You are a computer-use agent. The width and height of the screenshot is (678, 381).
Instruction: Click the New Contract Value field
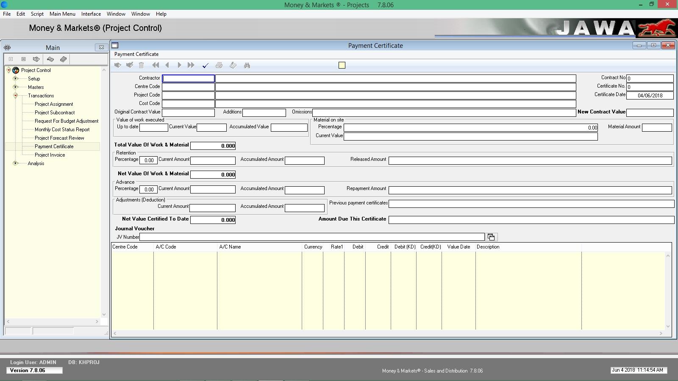[650, 113]
